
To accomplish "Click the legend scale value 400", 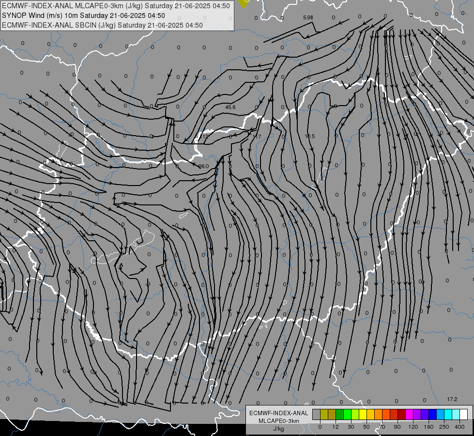I will [459, 427].
